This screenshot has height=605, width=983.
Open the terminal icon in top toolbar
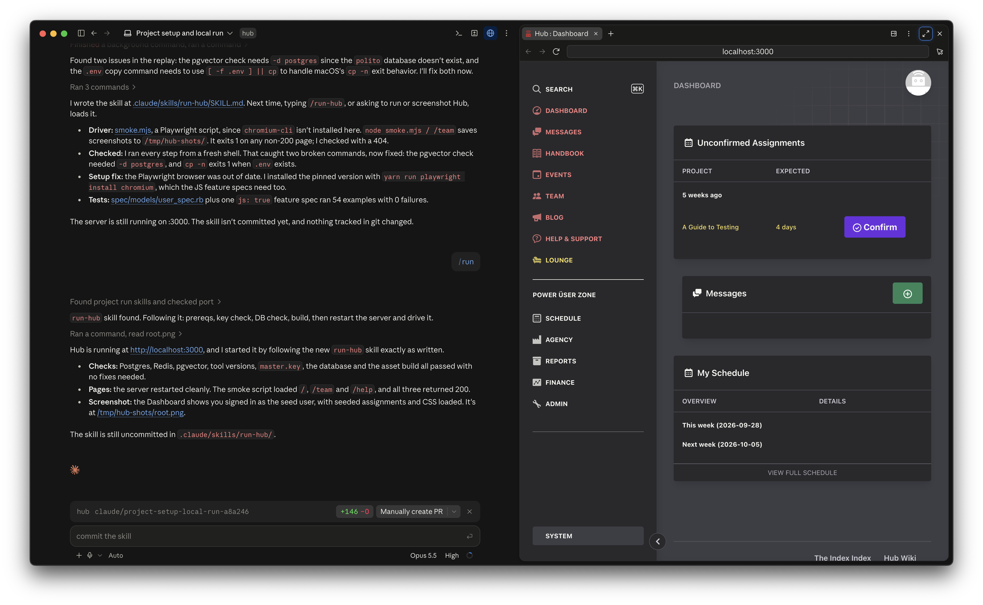tap(459, 33)
